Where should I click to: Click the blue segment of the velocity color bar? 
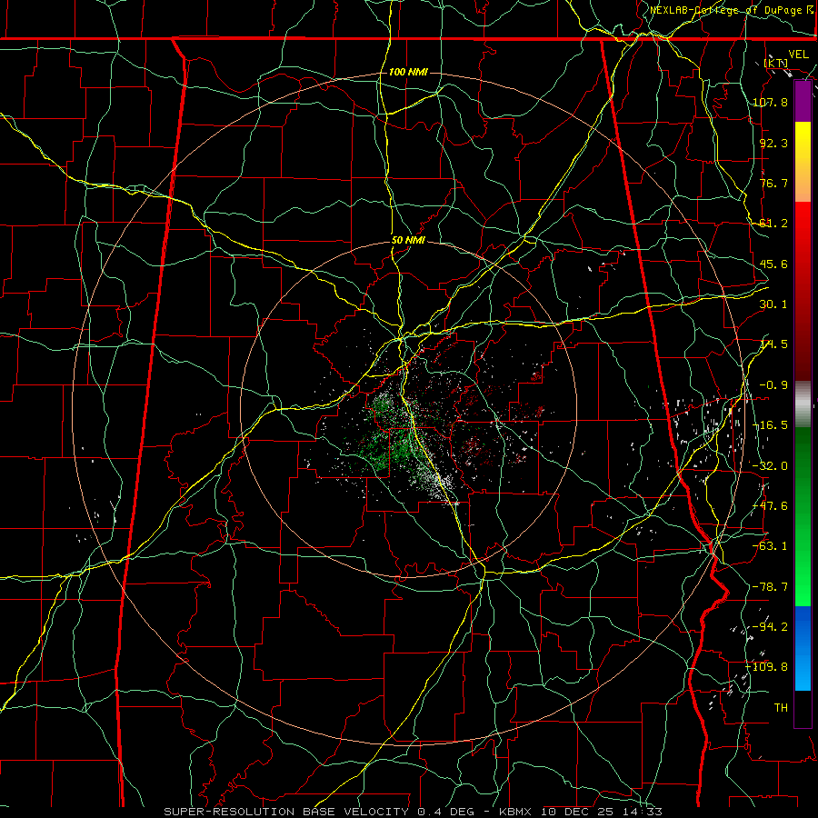tap(803, 648)
